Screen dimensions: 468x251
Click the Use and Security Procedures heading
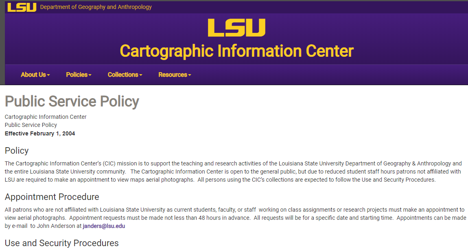62,243
